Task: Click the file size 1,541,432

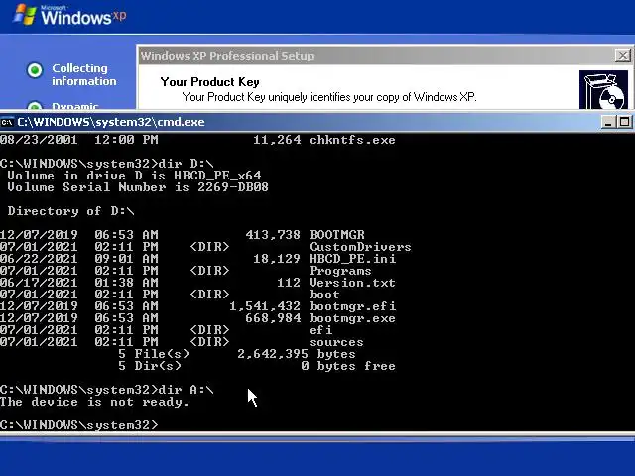Action: (265, 306)
